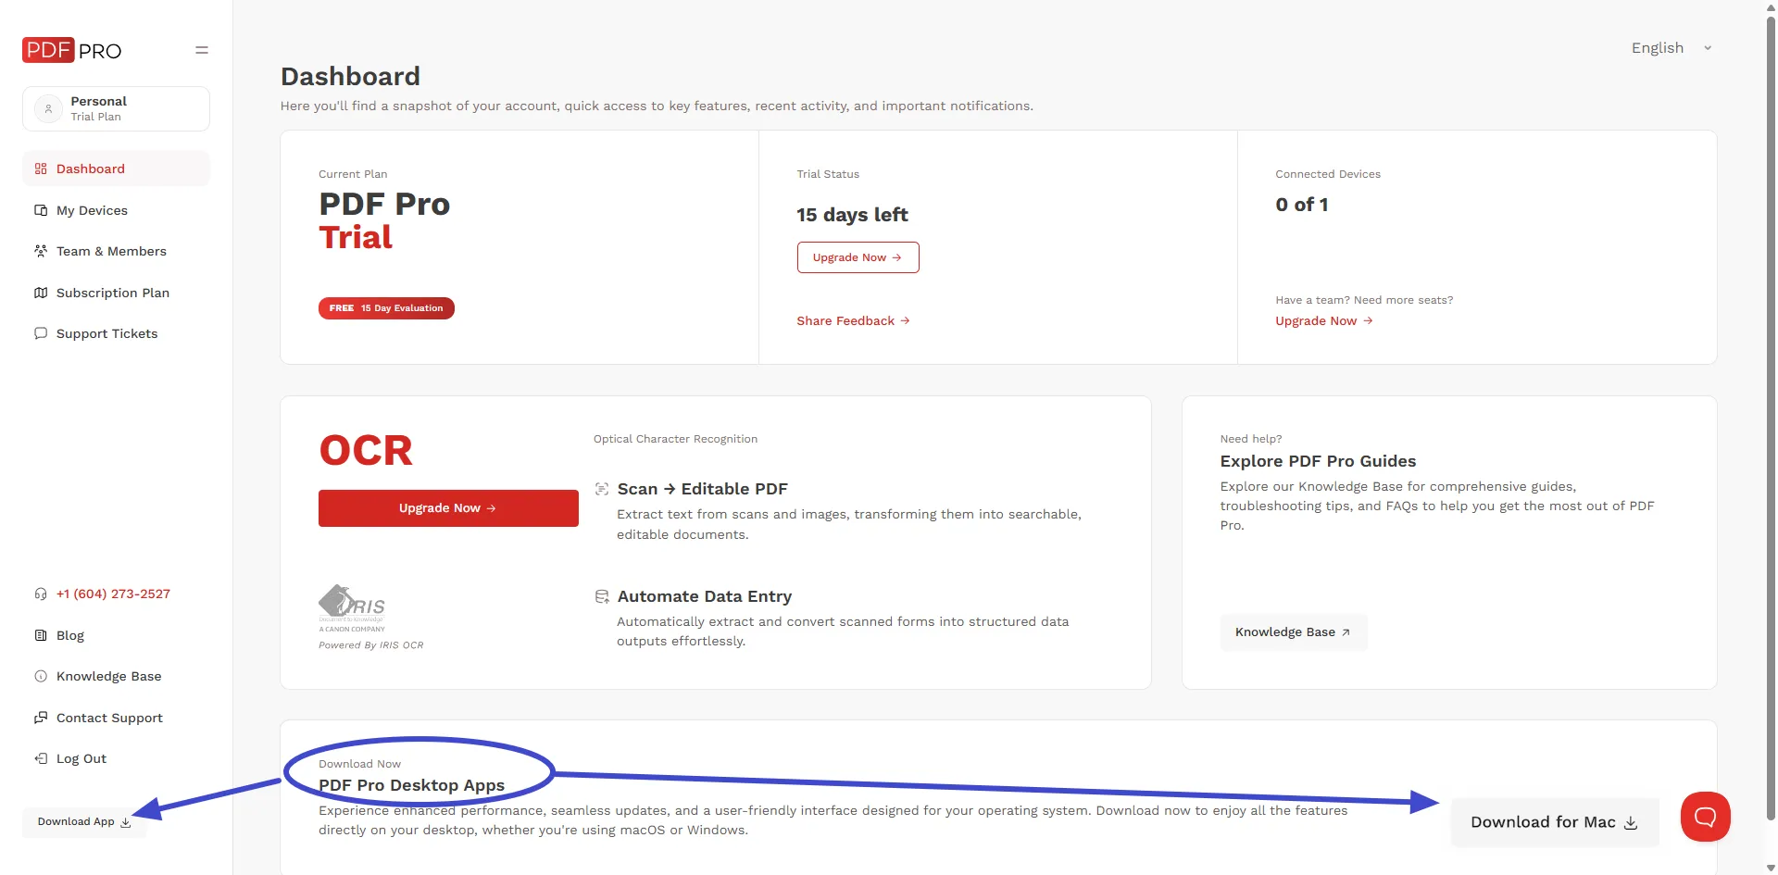Open the Blog link in the sidebar
Image resolution: width=1778 pixels, height=875 pixels.
coord(70,635)
